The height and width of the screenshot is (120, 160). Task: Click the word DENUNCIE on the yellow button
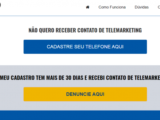tap(78, 94)
